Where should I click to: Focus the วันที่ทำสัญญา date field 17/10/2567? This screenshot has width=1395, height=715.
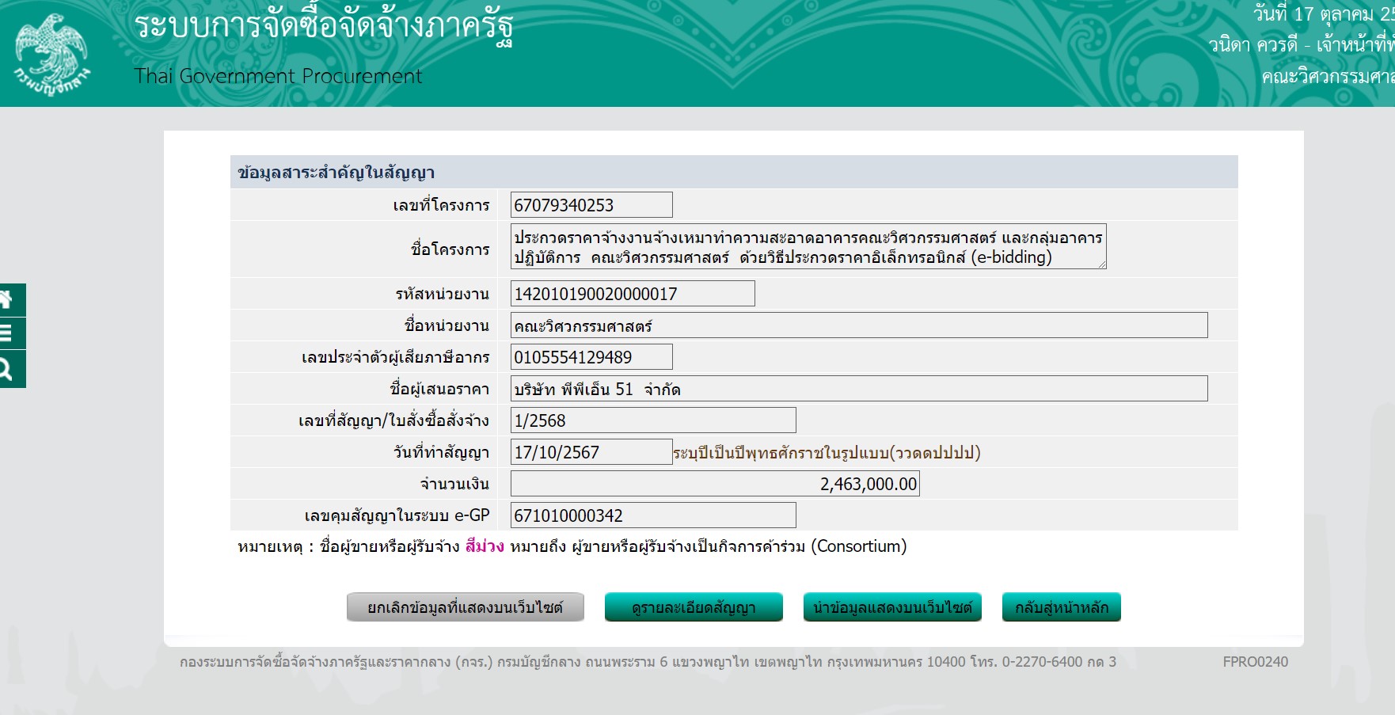coord(591,452)
